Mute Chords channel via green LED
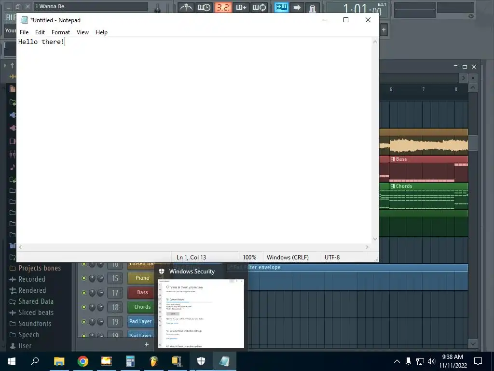Screen dimensions: 494x371 click(84, 307)
